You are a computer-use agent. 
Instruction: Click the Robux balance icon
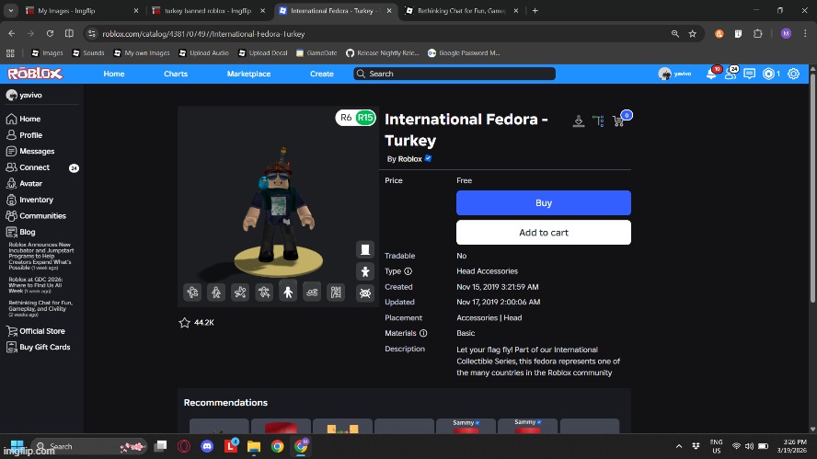[769, 74]
